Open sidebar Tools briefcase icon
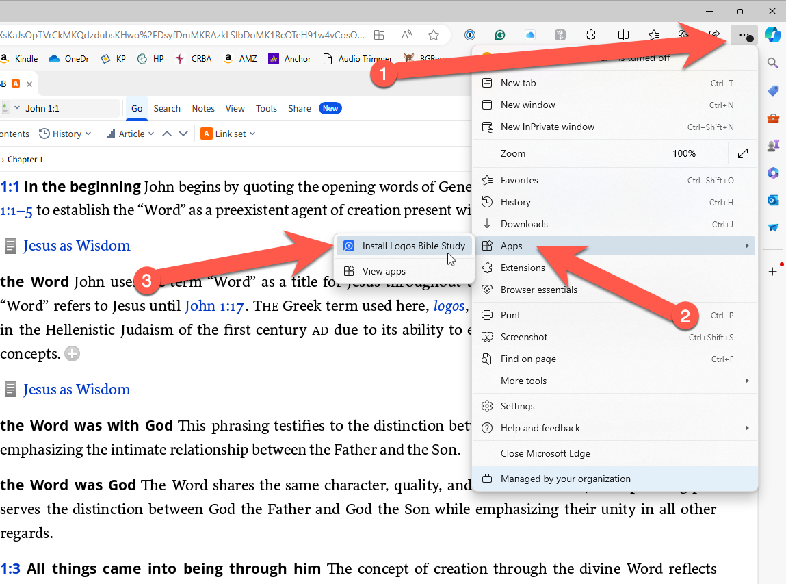 pos(772,118)
